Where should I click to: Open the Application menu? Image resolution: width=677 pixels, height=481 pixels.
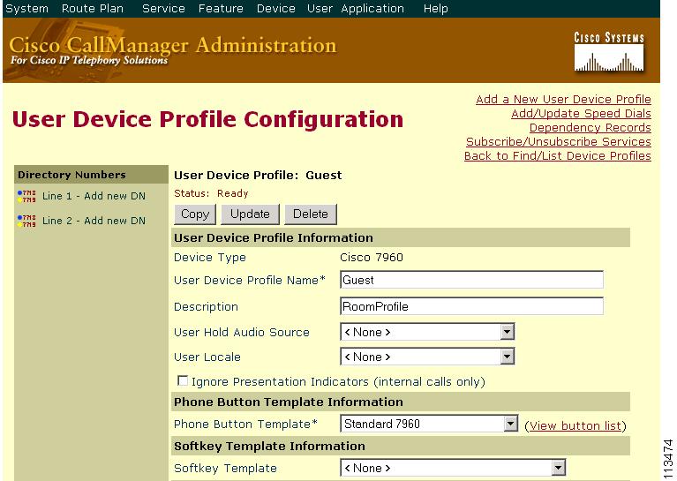point(372,8)
